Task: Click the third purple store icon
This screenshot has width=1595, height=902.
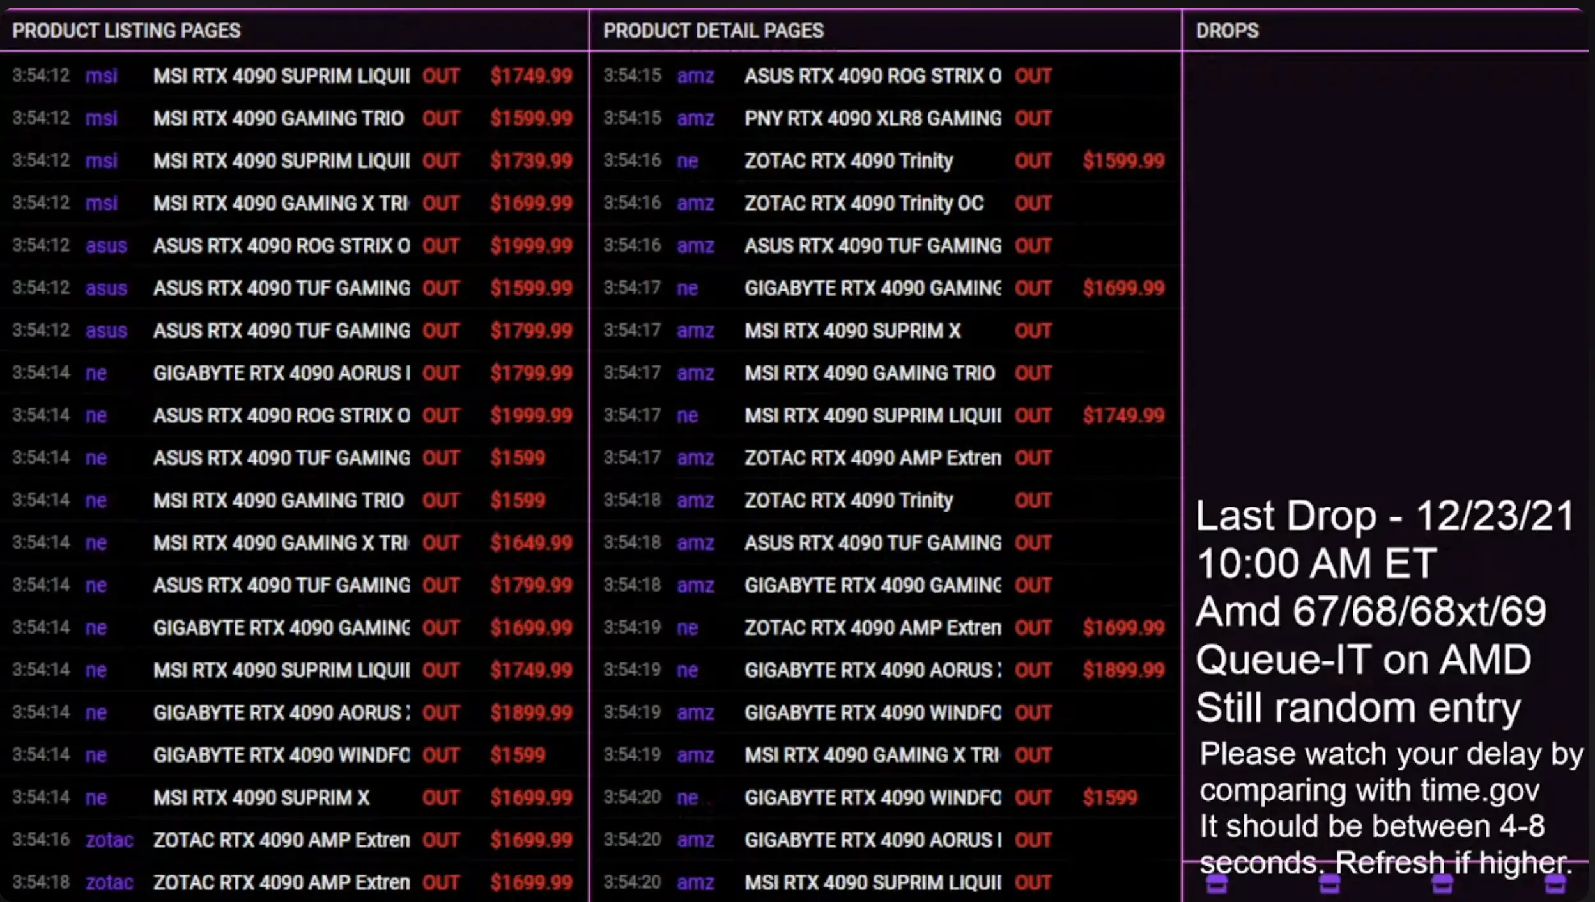Action: click(x=1442, y=885)
